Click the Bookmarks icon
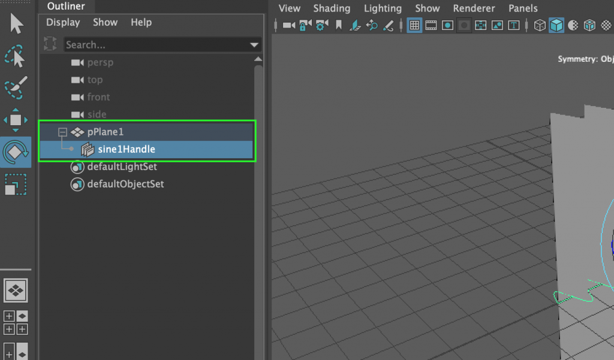This screenshot has width=614, height=360. click(x=339, y=25)
